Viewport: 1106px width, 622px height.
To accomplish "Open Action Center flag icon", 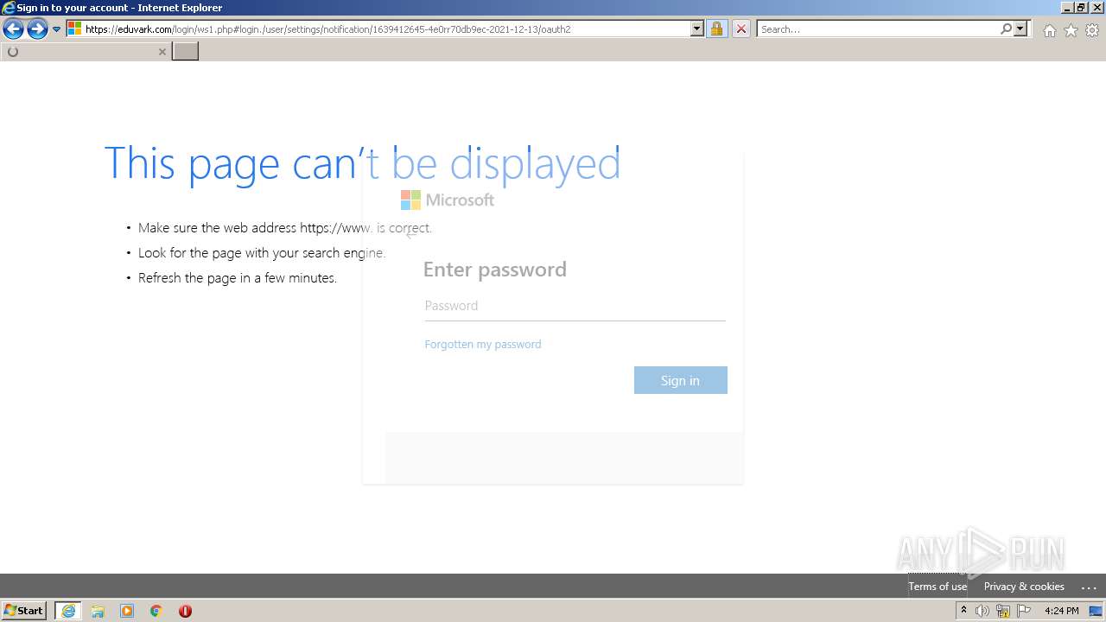I will (x=1024, y=611).
